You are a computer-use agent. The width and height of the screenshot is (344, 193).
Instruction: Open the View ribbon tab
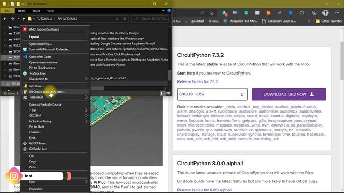pyautogui.click(x=50, y=11)
